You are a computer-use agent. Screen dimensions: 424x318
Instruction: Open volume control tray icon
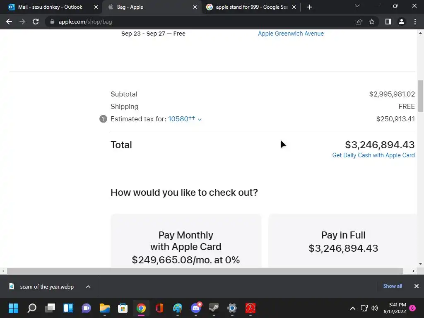[x=374, y=308]
